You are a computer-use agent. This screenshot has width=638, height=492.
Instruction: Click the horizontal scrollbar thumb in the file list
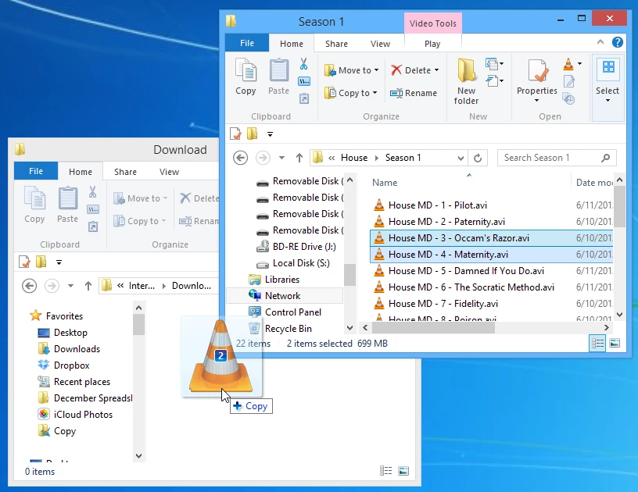click(x=433, y=327)
